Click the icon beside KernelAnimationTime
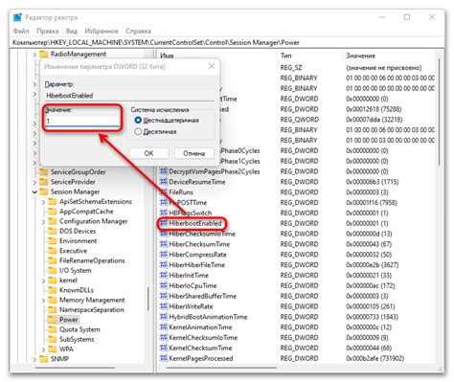Viewport: 454px width, 382px height. click(164, 327)
